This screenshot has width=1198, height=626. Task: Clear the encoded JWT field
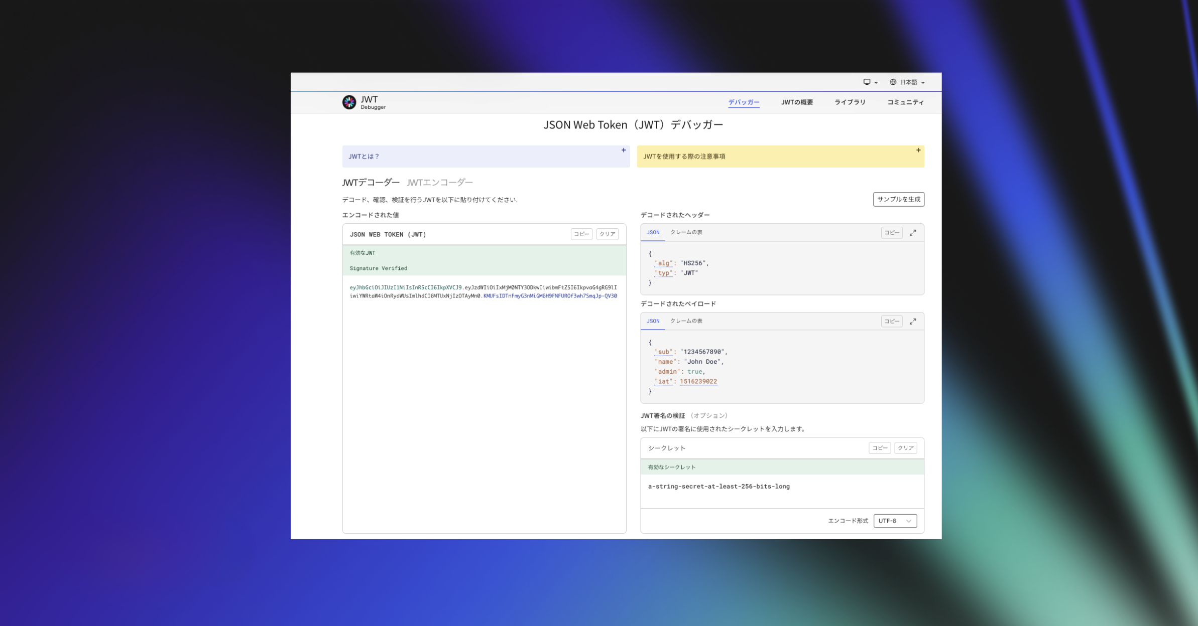click(x=607, y=234)
